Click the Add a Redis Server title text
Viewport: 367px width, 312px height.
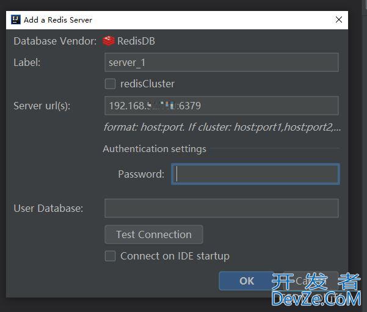tap(58, 20)
